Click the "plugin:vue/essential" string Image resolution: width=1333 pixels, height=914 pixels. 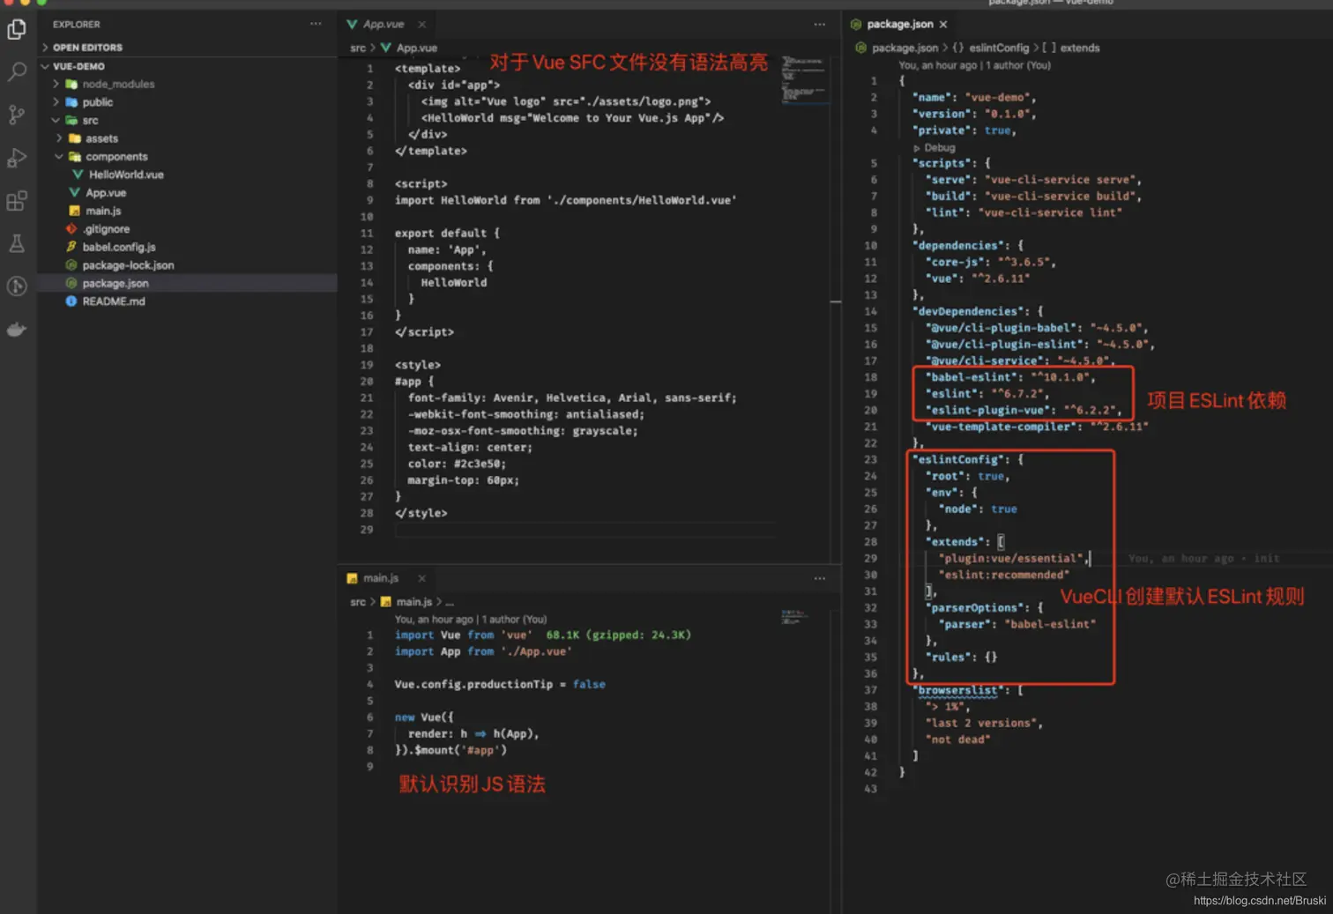(1011, 558)
